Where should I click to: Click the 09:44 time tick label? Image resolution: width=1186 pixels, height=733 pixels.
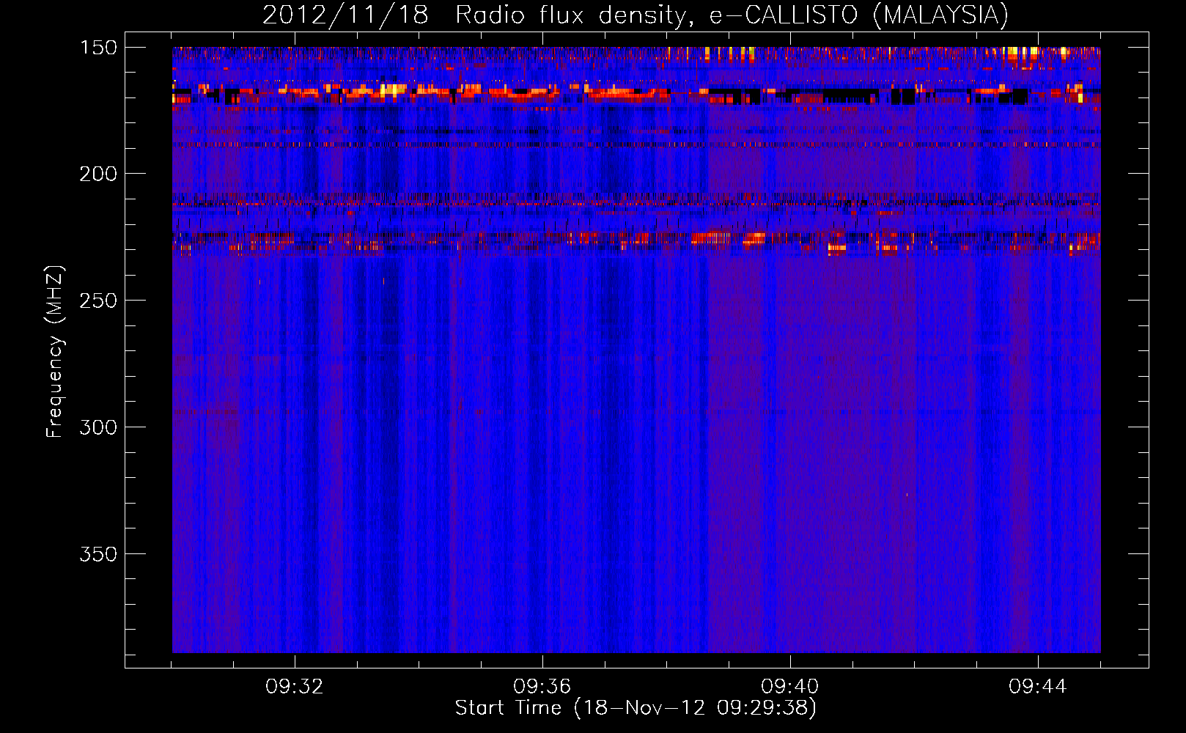(x=1038, y=687)
